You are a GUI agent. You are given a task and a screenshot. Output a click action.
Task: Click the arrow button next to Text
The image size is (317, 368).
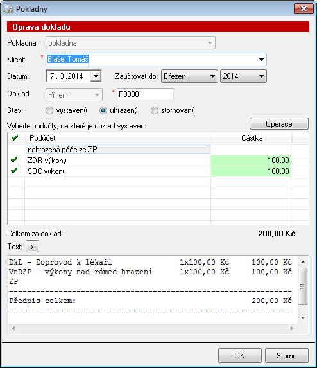click(x=32, y=247)
